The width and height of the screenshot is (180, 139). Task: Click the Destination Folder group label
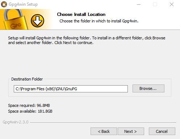coord(27,79)
